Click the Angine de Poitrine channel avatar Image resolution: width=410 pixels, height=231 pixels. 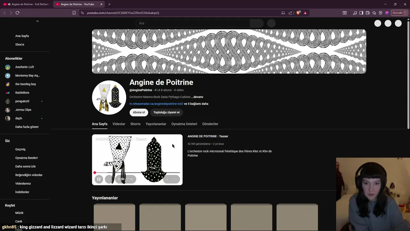109,98
